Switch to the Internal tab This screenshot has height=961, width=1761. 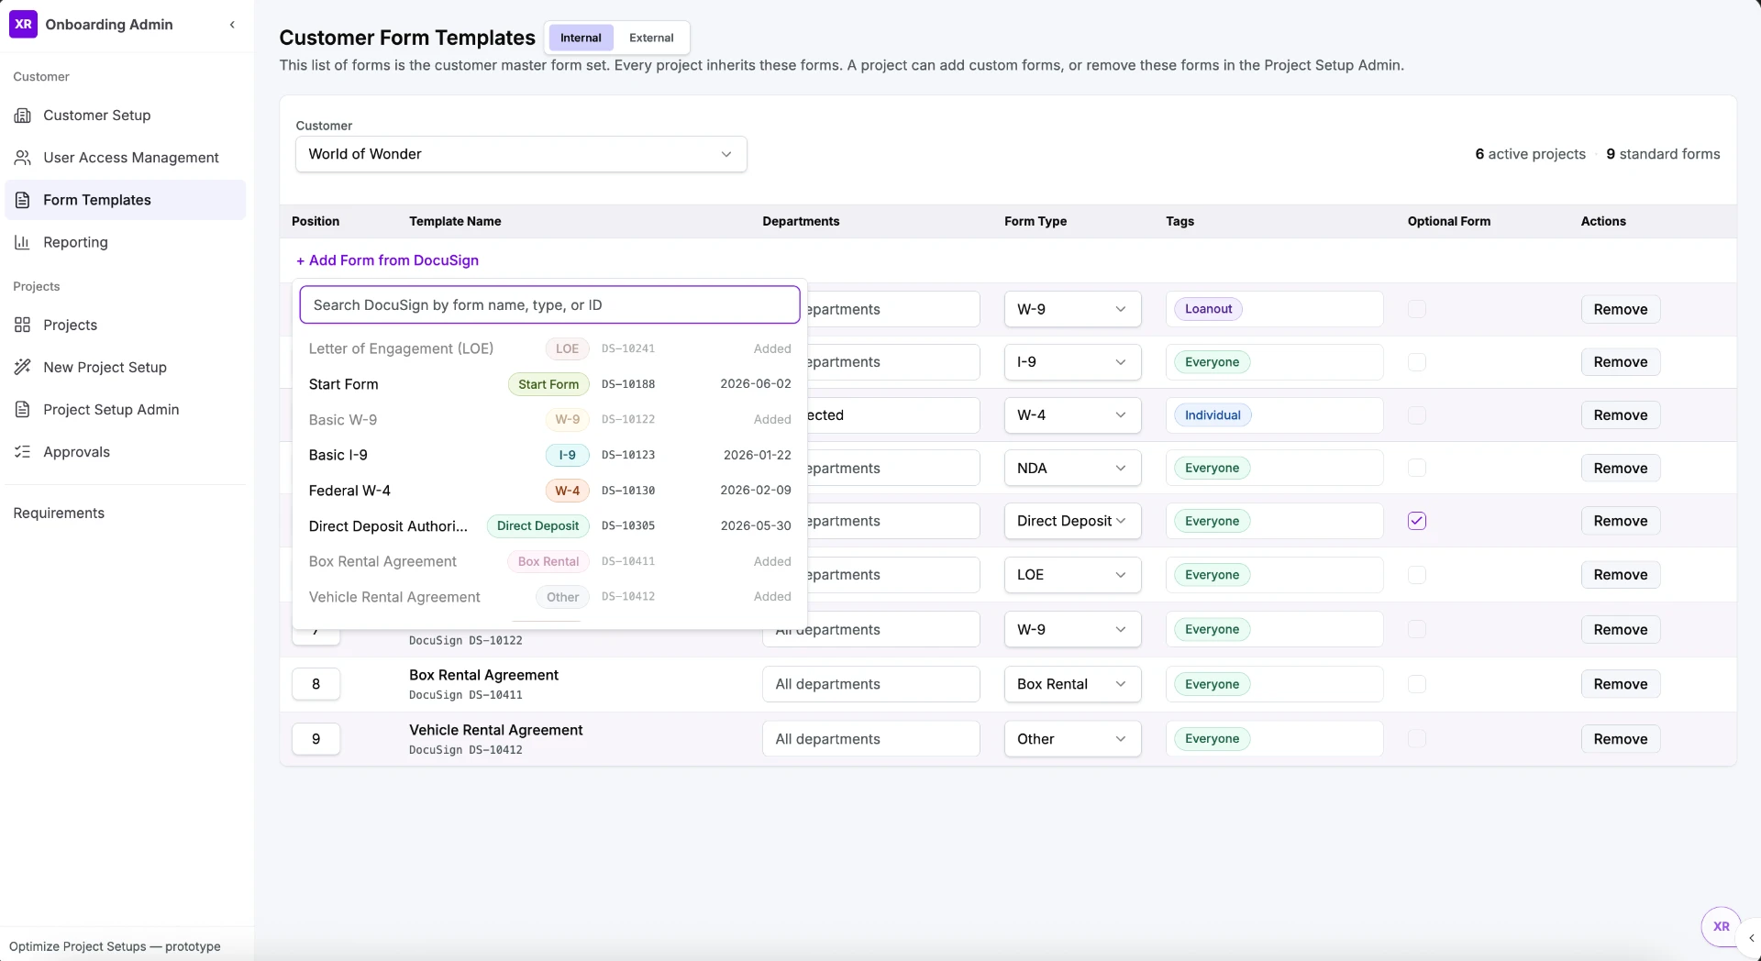(581, 38)
